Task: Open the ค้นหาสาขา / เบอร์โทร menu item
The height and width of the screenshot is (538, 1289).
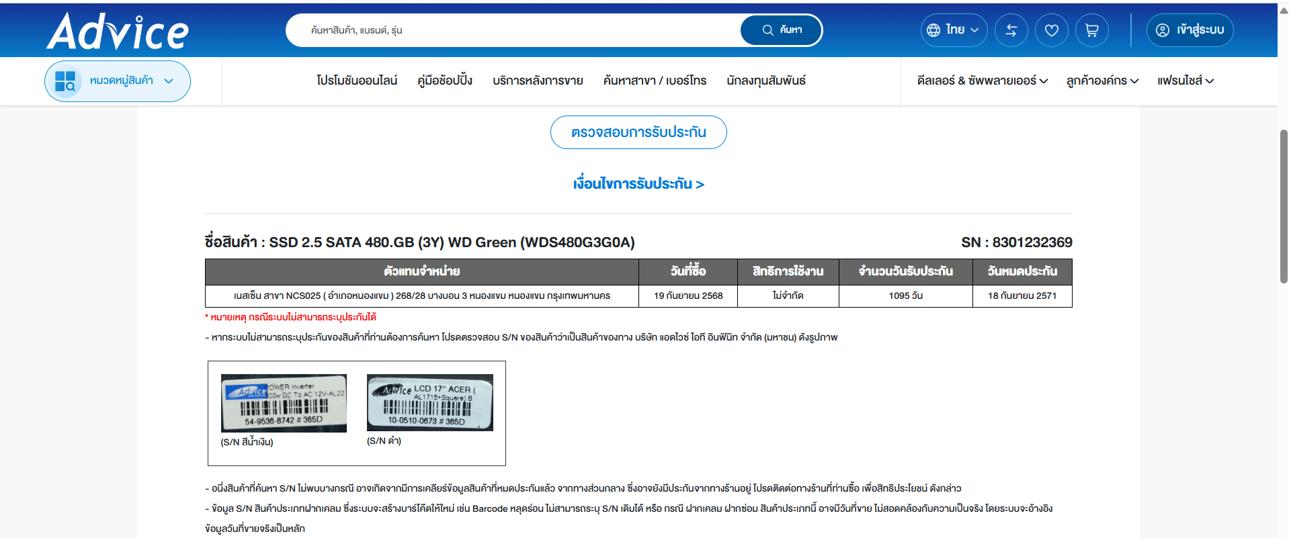Action: [655, 81]
